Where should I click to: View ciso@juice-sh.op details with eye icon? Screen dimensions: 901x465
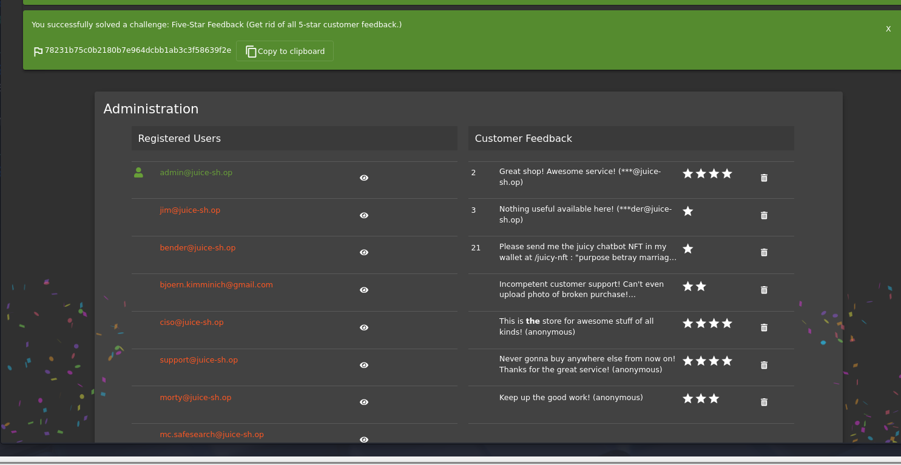click(364, 327)
